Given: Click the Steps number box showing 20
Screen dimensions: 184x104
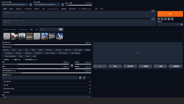Looking at the screenshot, I should 88,43.
